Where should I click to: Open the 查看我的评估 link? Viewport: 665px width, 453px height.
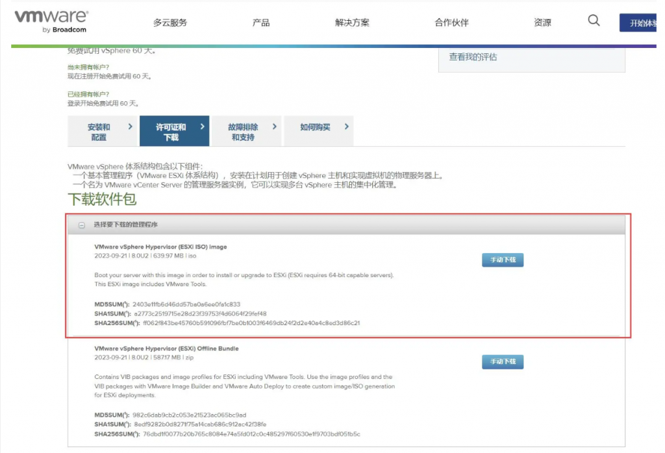pyautogui.click(x=473, y=57)
